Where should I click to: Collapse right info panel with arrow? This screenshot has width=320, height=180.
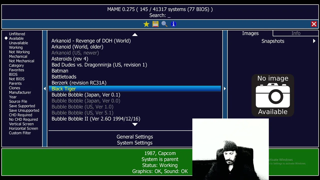225,88
